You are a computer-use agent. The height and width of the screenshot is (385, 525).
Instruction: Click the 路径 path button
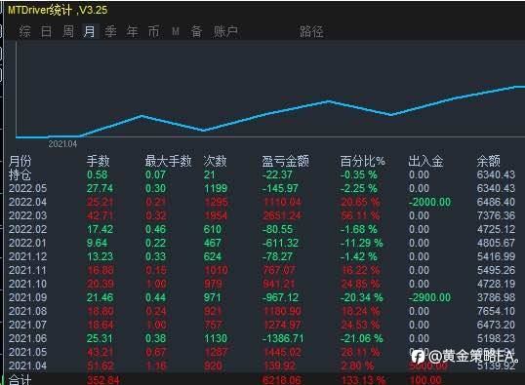coord(311,32)
